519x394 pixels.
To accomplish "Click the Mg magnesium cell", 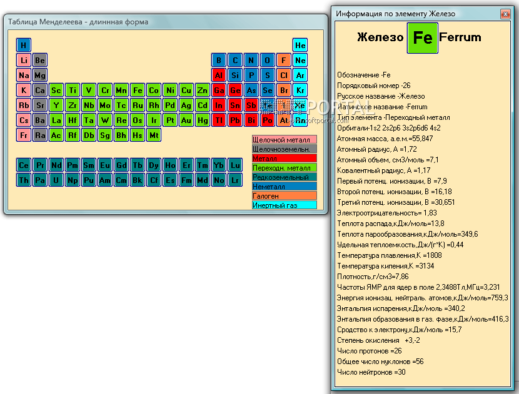I will point(40,75).
